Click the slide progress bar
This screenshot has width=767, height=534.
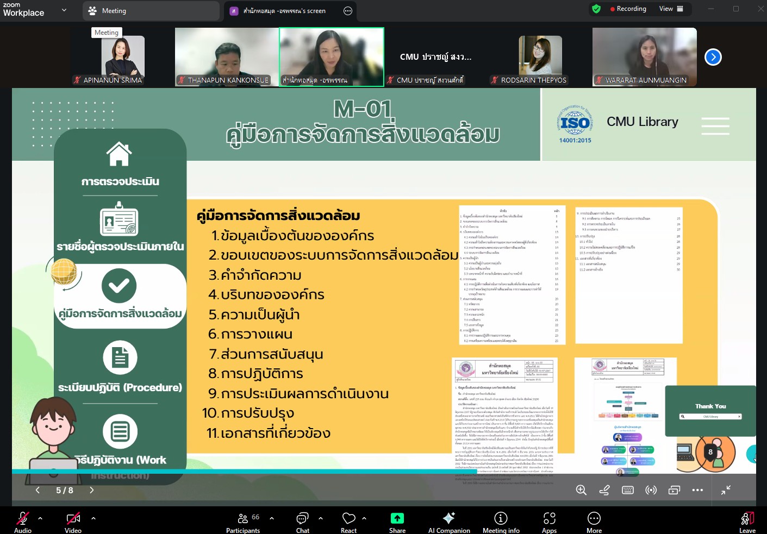click(x=245, y=472)
